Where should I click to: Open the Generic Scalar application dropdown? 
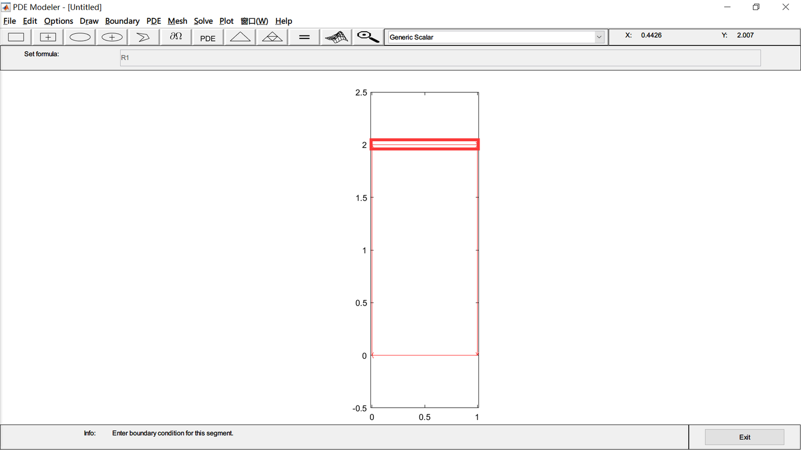[599, 37]
